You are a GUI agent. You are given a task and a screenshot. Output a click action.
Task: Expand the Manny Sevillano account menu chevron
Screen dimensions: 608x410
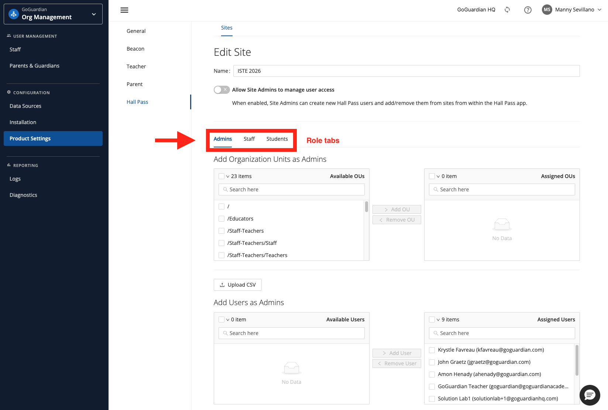click(x=600, y=10)
